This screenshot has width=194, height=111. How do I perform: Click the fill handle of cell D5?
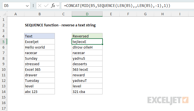point(103,44)
